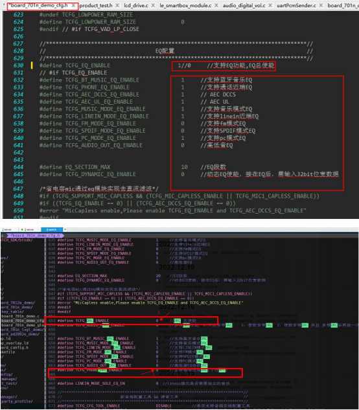
Task: Open ard_ad2802e_demo/ folder in tree
Action: tap(20, 334)
